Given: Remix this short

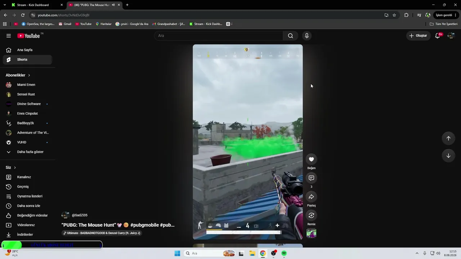Looking at the screenshot, I should pyautogui.click(x=312, y=215).
